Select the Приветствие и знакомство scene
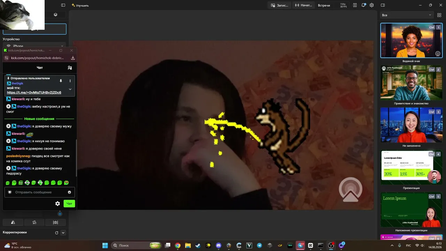The width and height of the screenshot is (446, 251). (x=411, y=83)
